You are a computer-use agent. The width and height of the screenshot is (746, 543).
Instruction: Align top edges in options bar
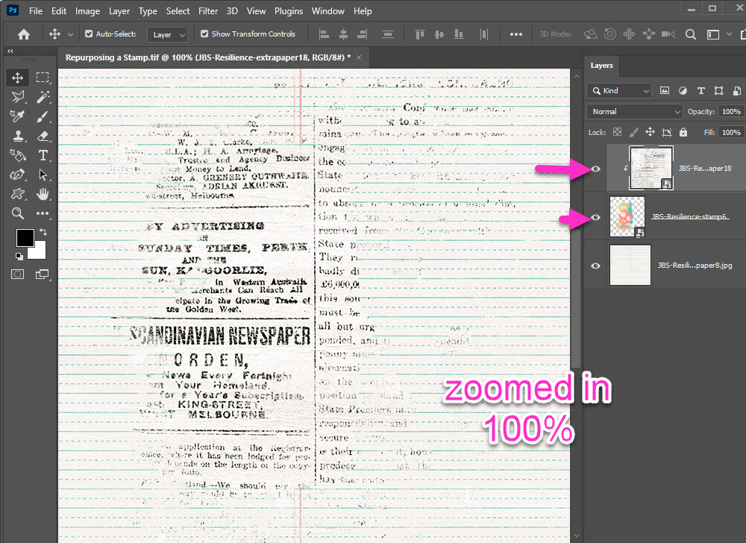419,34
